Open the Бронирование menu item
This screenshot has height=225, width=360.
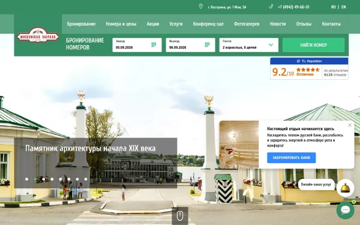point(81,24)
